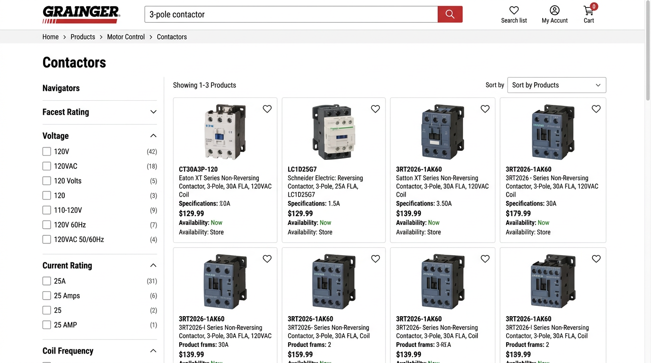Viewport: 651px width, 363px height.
Task: Click the search field containing 3-pole contactor
Action: coord(291,14)
